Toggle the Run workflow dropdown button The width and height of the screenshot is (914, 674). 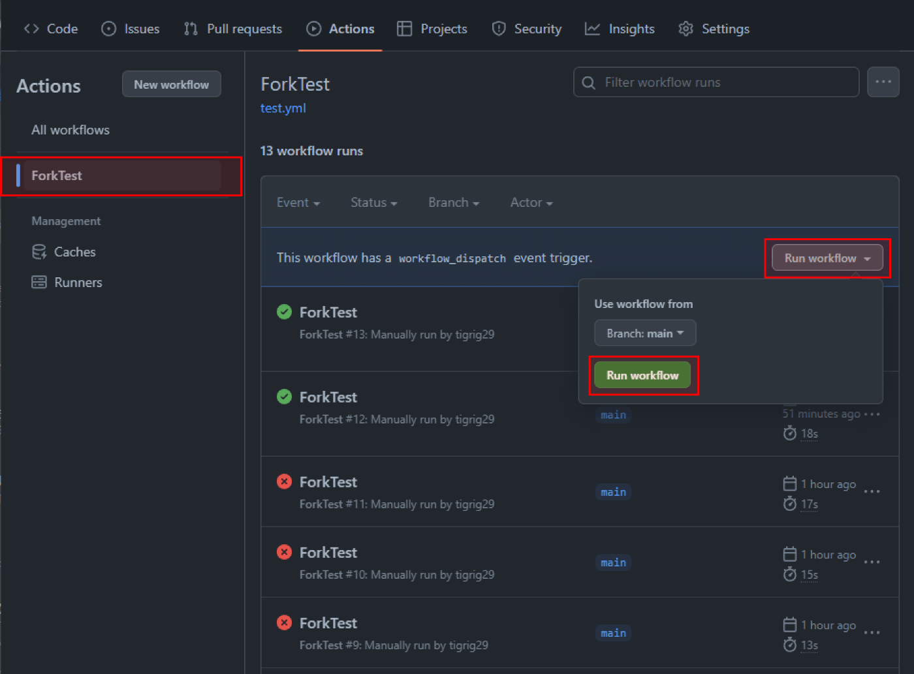point(827,258)
